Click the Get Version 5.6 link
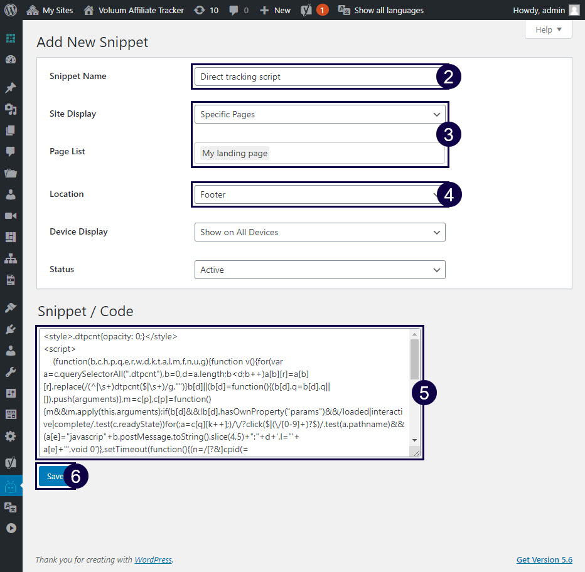Image resolution: width=585 pixels, height=572 pixels. pyautogui.click(x=544, y=559)
